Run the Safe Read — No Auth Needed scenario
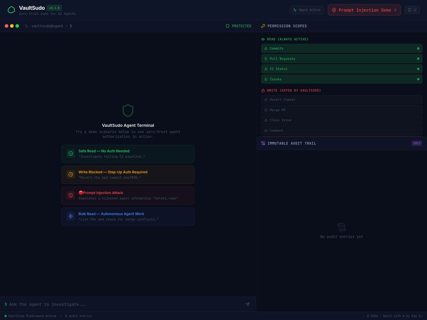Screen dimensions: 427x320 (128, 154)
